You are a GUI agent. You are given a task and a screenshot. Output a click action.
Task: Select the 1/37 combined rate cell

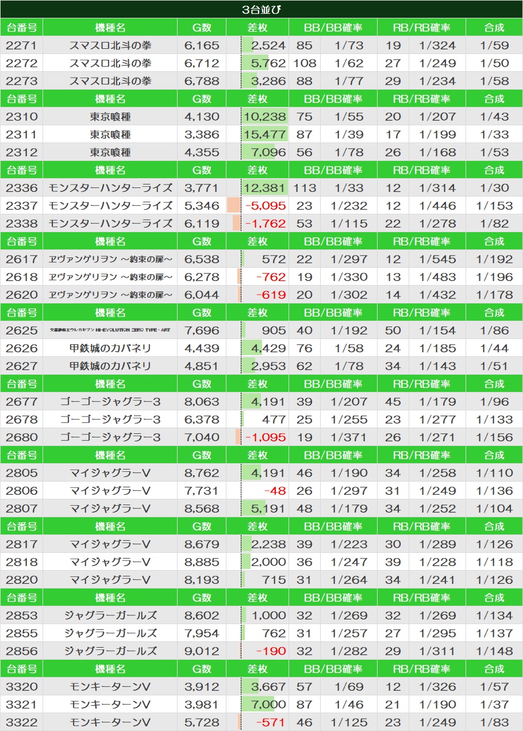(x=494, y=705)
